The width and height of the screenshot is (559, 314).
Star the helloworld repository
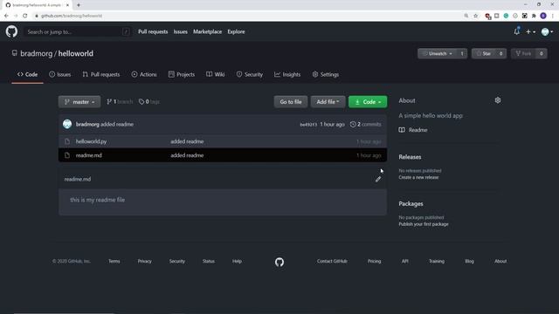483,53
